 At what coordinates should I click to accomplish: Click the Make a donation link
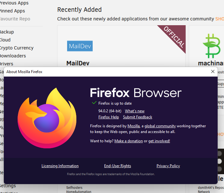[x=128, y=141]
